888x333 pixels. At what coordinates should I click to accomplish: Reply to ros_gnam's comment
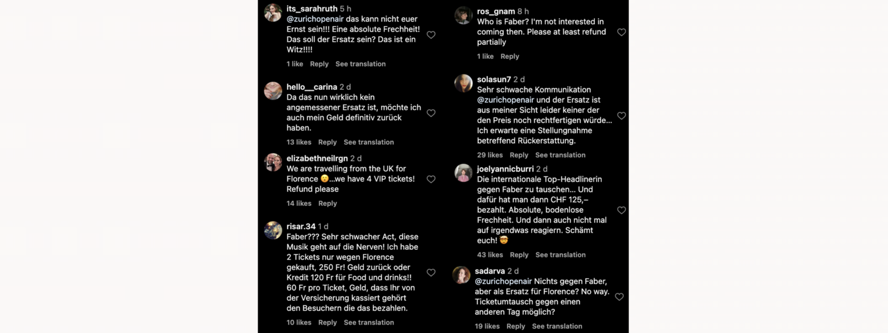[x=509, y=56]
